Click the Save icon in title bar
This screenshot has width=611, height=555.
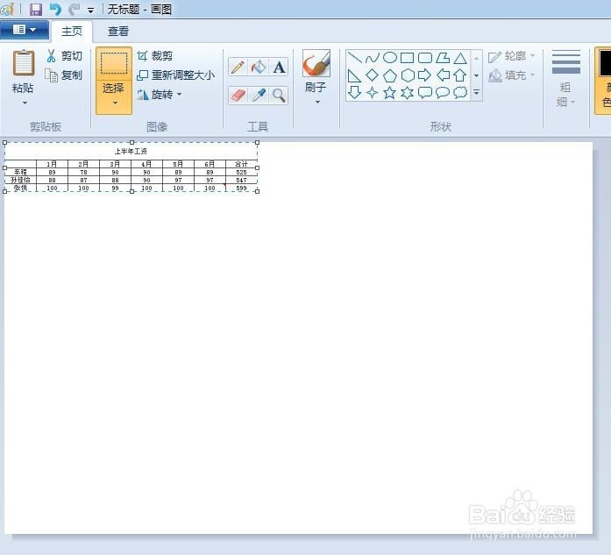pyautogui.click(x=36, y=9)
